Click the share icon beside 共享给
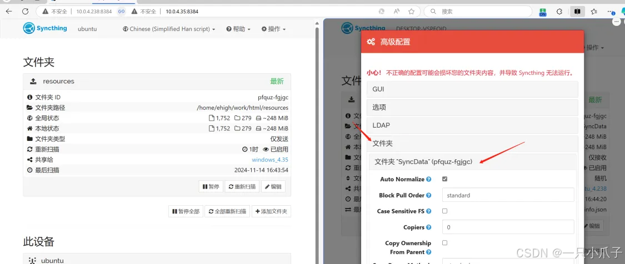625x264 pixels. 29,160
